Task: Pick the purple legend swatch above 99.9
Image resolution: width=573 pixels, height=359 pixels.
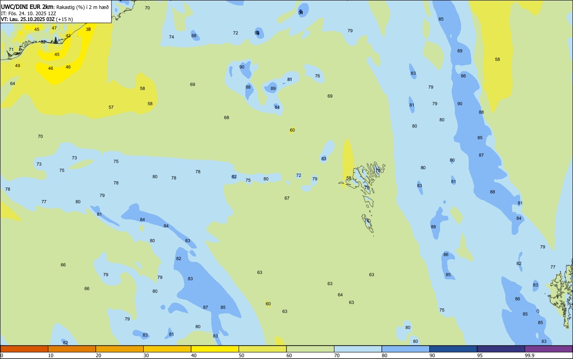Action: [x=548, y=349]
